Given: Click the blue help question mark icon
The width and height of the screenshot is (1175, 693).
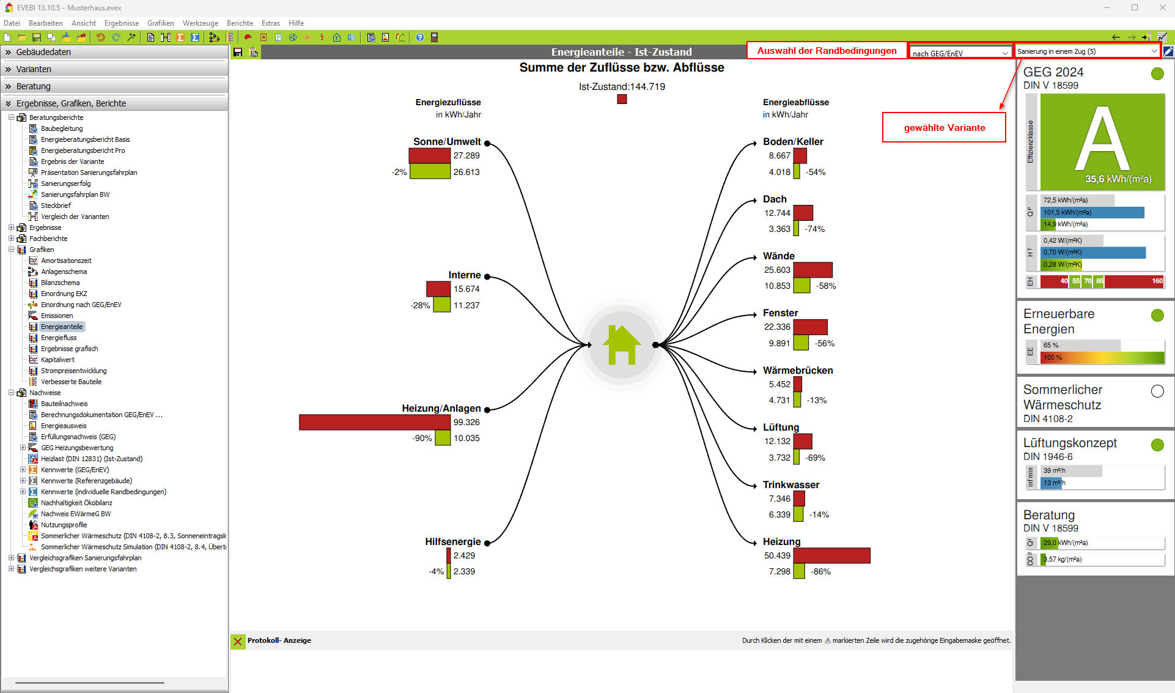Looking at the screenshot, I should point(419,37).
